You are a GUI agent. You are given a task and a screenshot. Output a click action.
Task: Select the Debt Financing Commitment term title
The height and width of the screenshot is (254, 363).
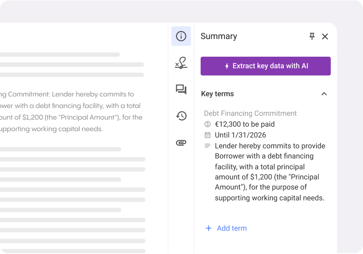(x=250, y=113)
